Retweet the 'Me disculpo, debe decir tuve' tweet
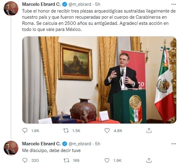This screenshot has width=180, height=164. pyautogui.click(x=66, y=160)
